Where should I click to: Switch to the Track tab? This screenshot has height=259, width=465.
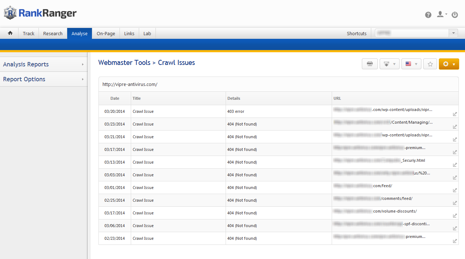(28, 33)
